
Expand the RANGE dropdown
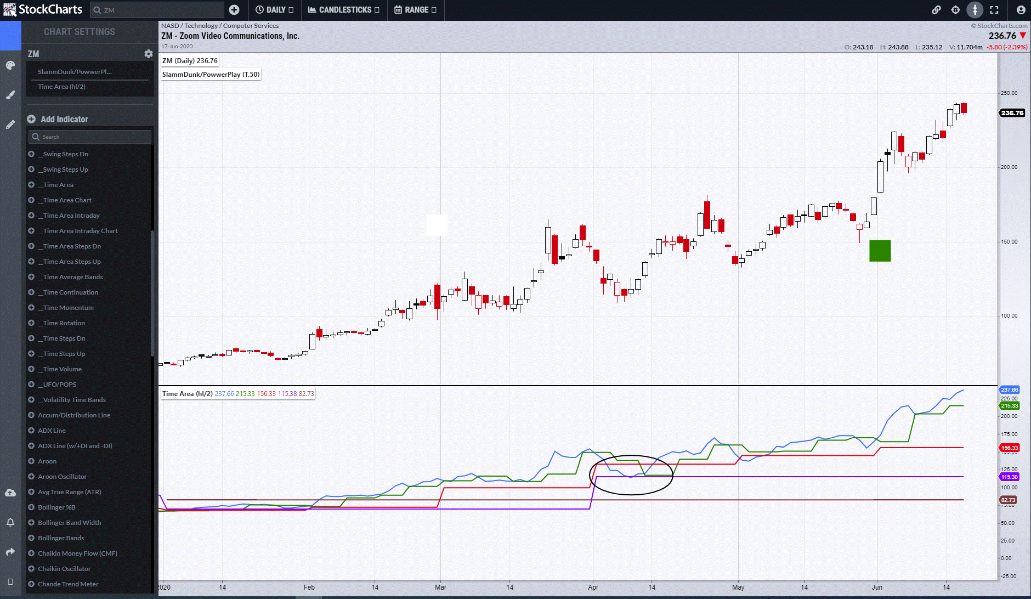click(416, 10)
